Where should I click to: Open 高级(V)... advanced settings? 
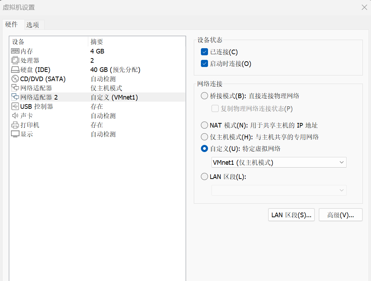(x=340, y=215)
